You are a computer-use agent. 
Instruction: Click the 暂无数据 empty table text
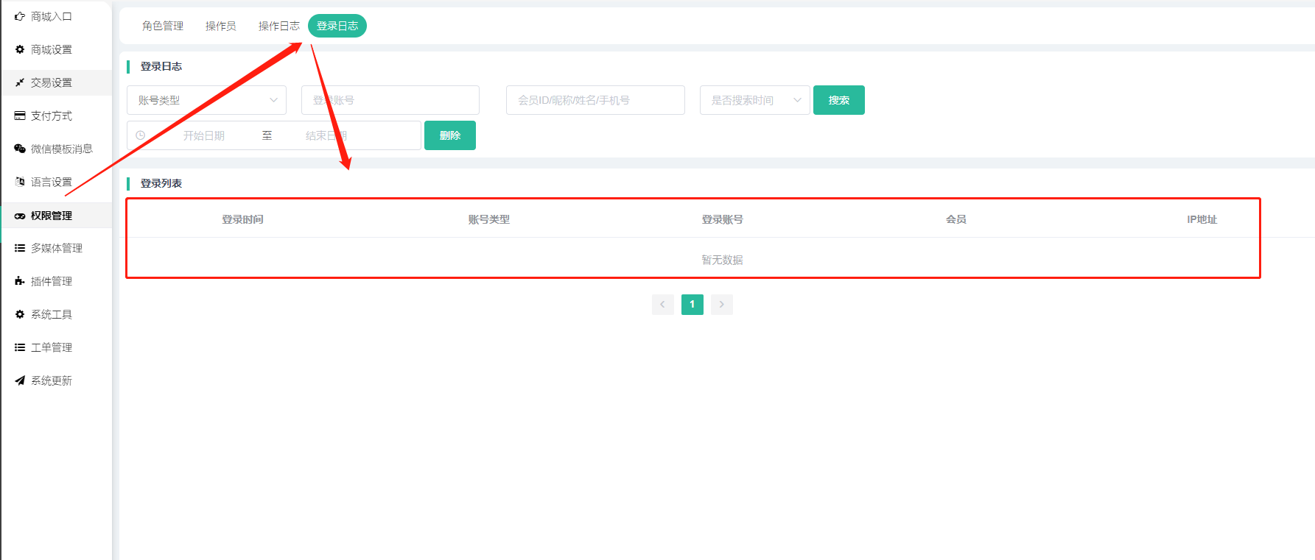tap(723, 260)
